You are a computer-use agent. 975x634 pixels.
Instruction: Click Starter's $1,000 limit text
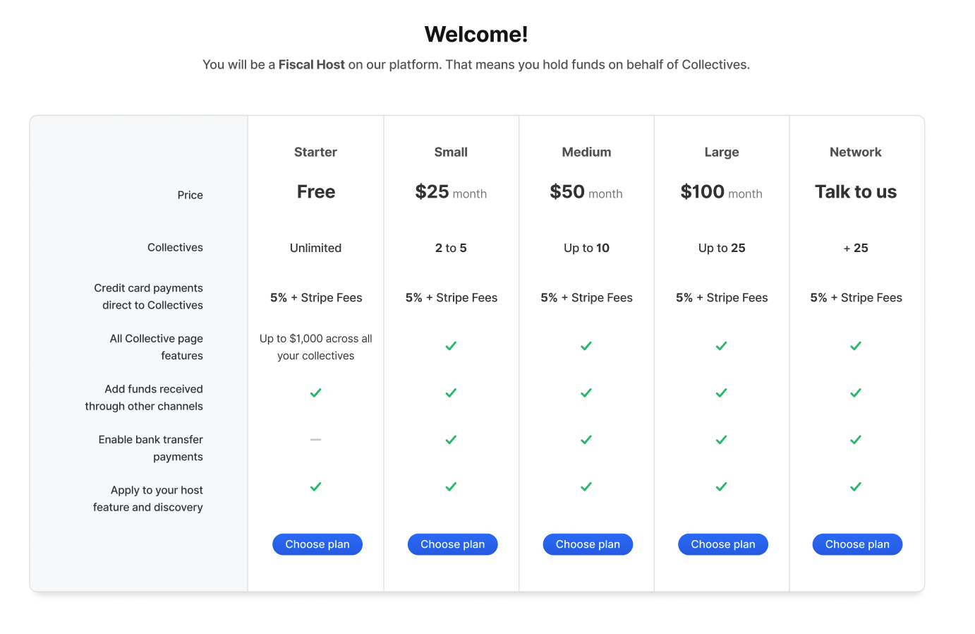316,347
